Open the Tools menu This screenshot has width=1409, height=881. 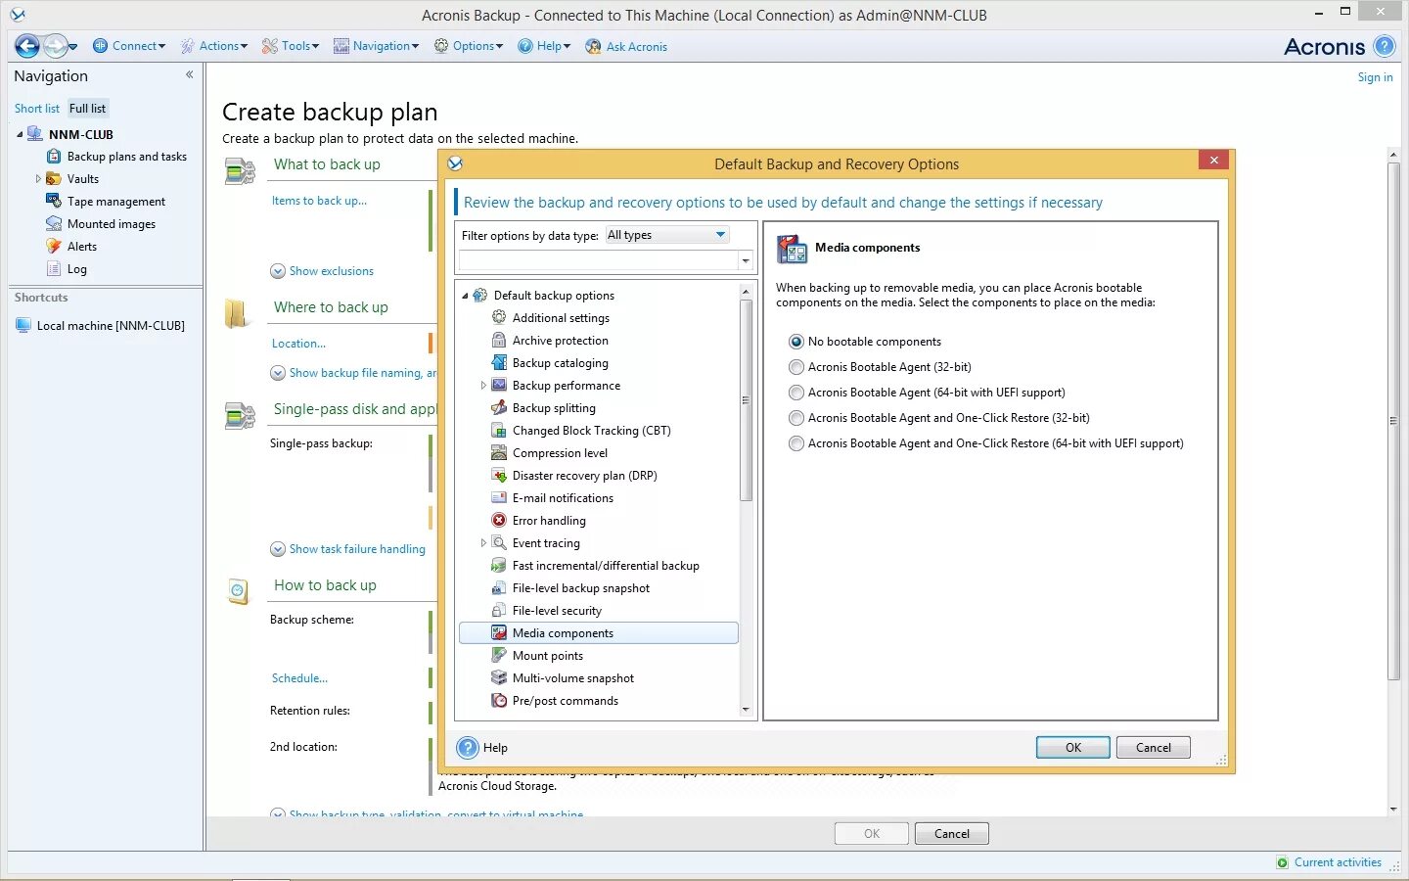(291, 46)
